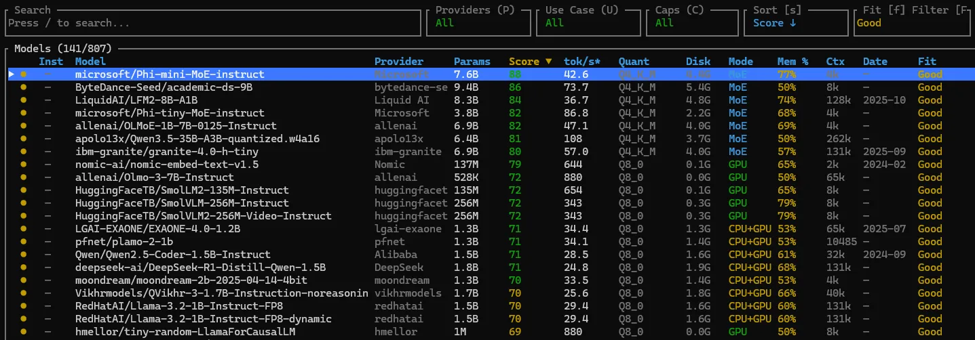Click the Mem % column header
Image resolution: width=975 pixels, height=340 pixels.
(x=793, y=62)
